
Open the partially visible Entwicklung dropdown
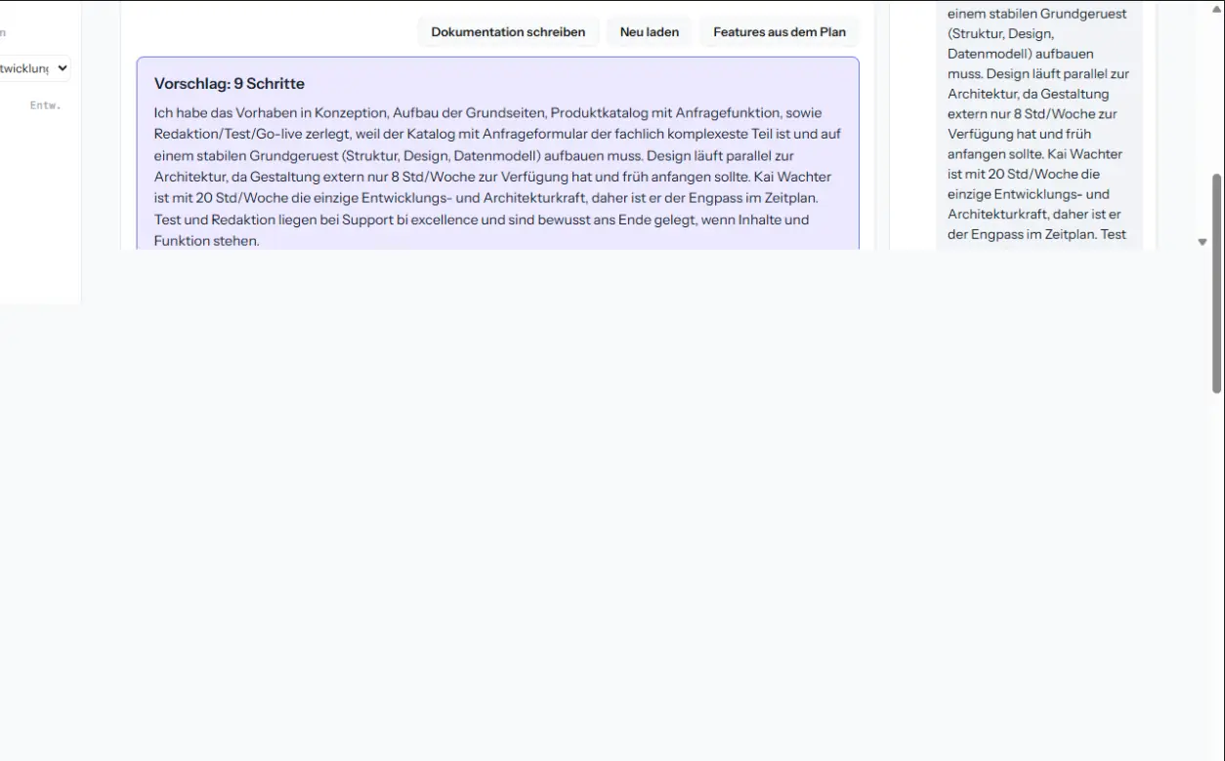tap(35, 68)
